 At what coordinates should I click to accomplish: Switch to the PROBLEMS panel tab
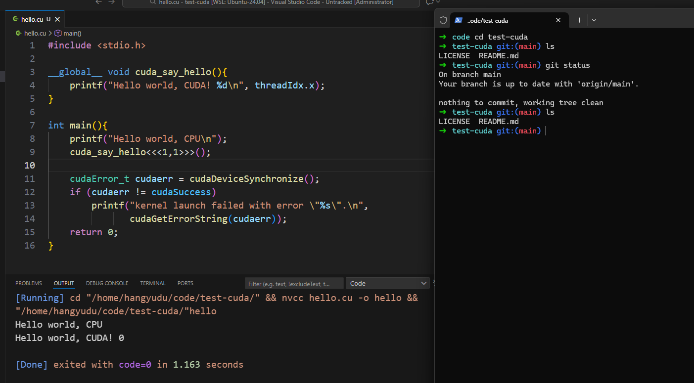click(x=29, y=283)
